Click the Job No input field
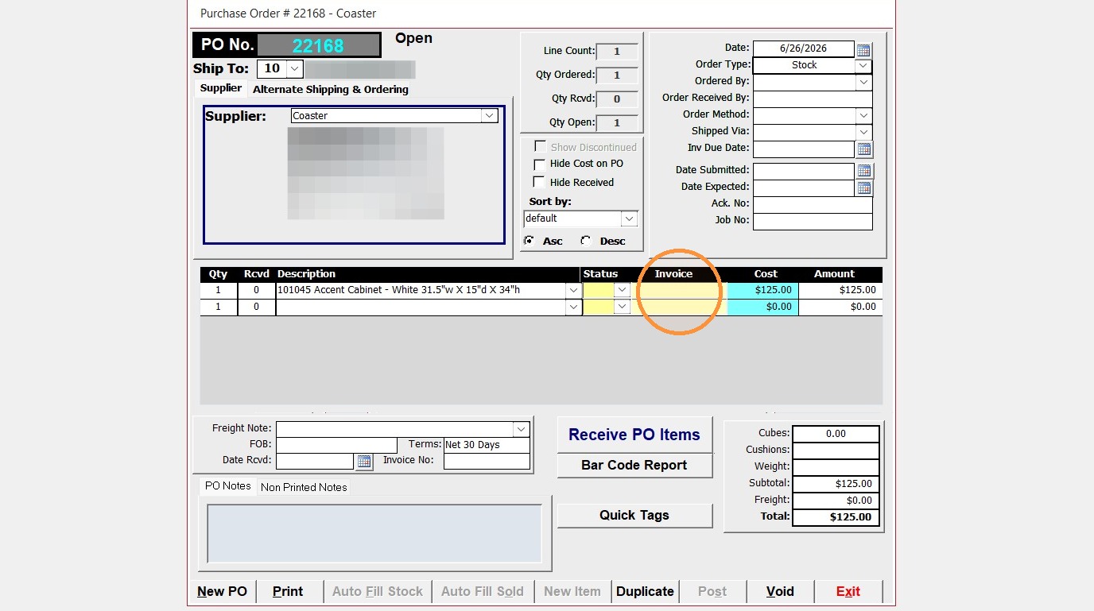Screen dimensions: 1094x611 pyautogui.click(x=813, y=221)
